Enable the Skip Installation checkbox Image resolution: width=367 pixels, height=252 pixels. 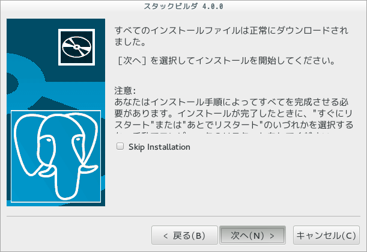coord(120,146)
